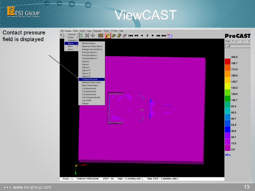
Task: Click the slice contour icon
Action: click(x=114, y=36)
